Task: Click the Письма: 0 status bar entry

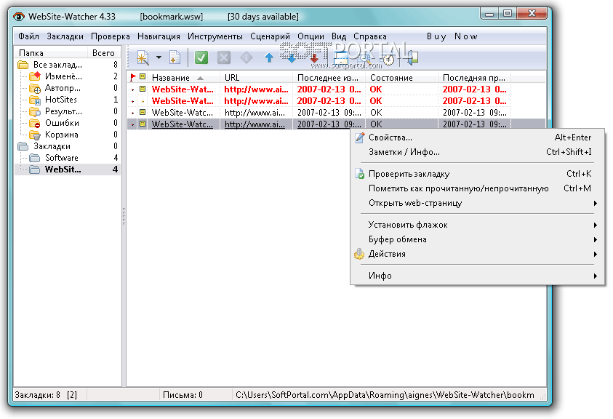Action: [x=183, y=395]
